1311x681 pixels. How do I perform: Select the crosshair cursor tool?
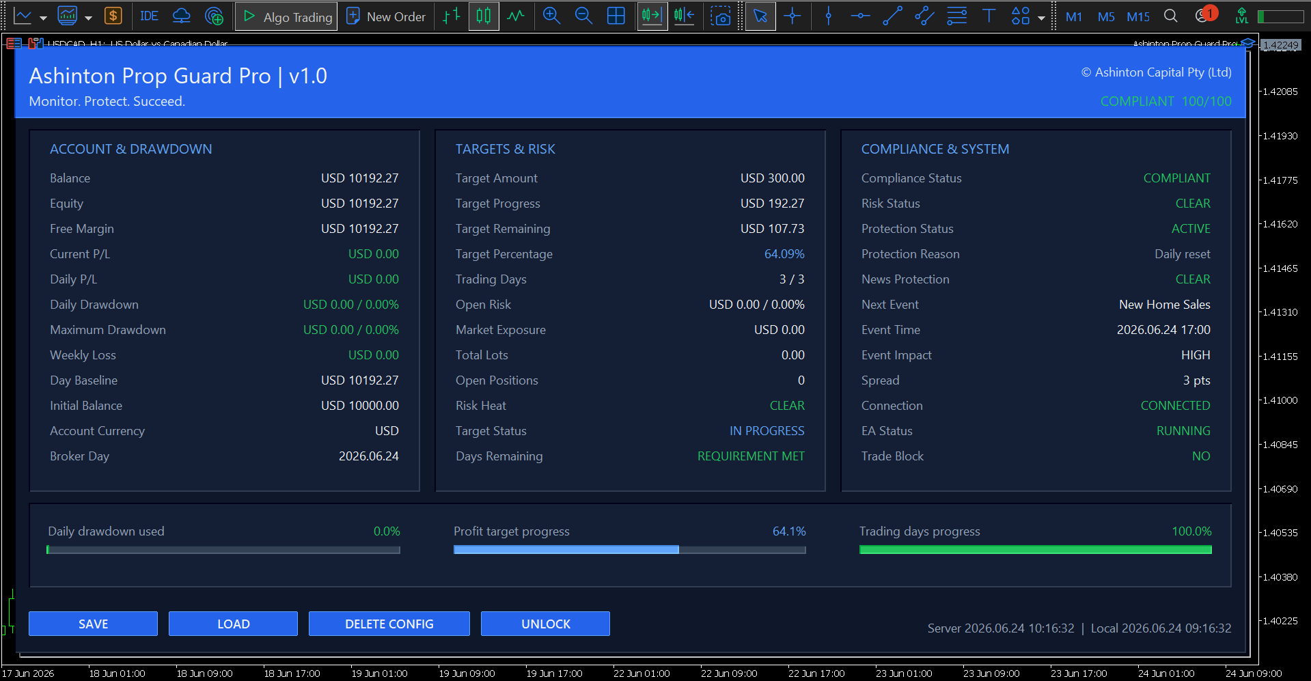tap(792, 16)
